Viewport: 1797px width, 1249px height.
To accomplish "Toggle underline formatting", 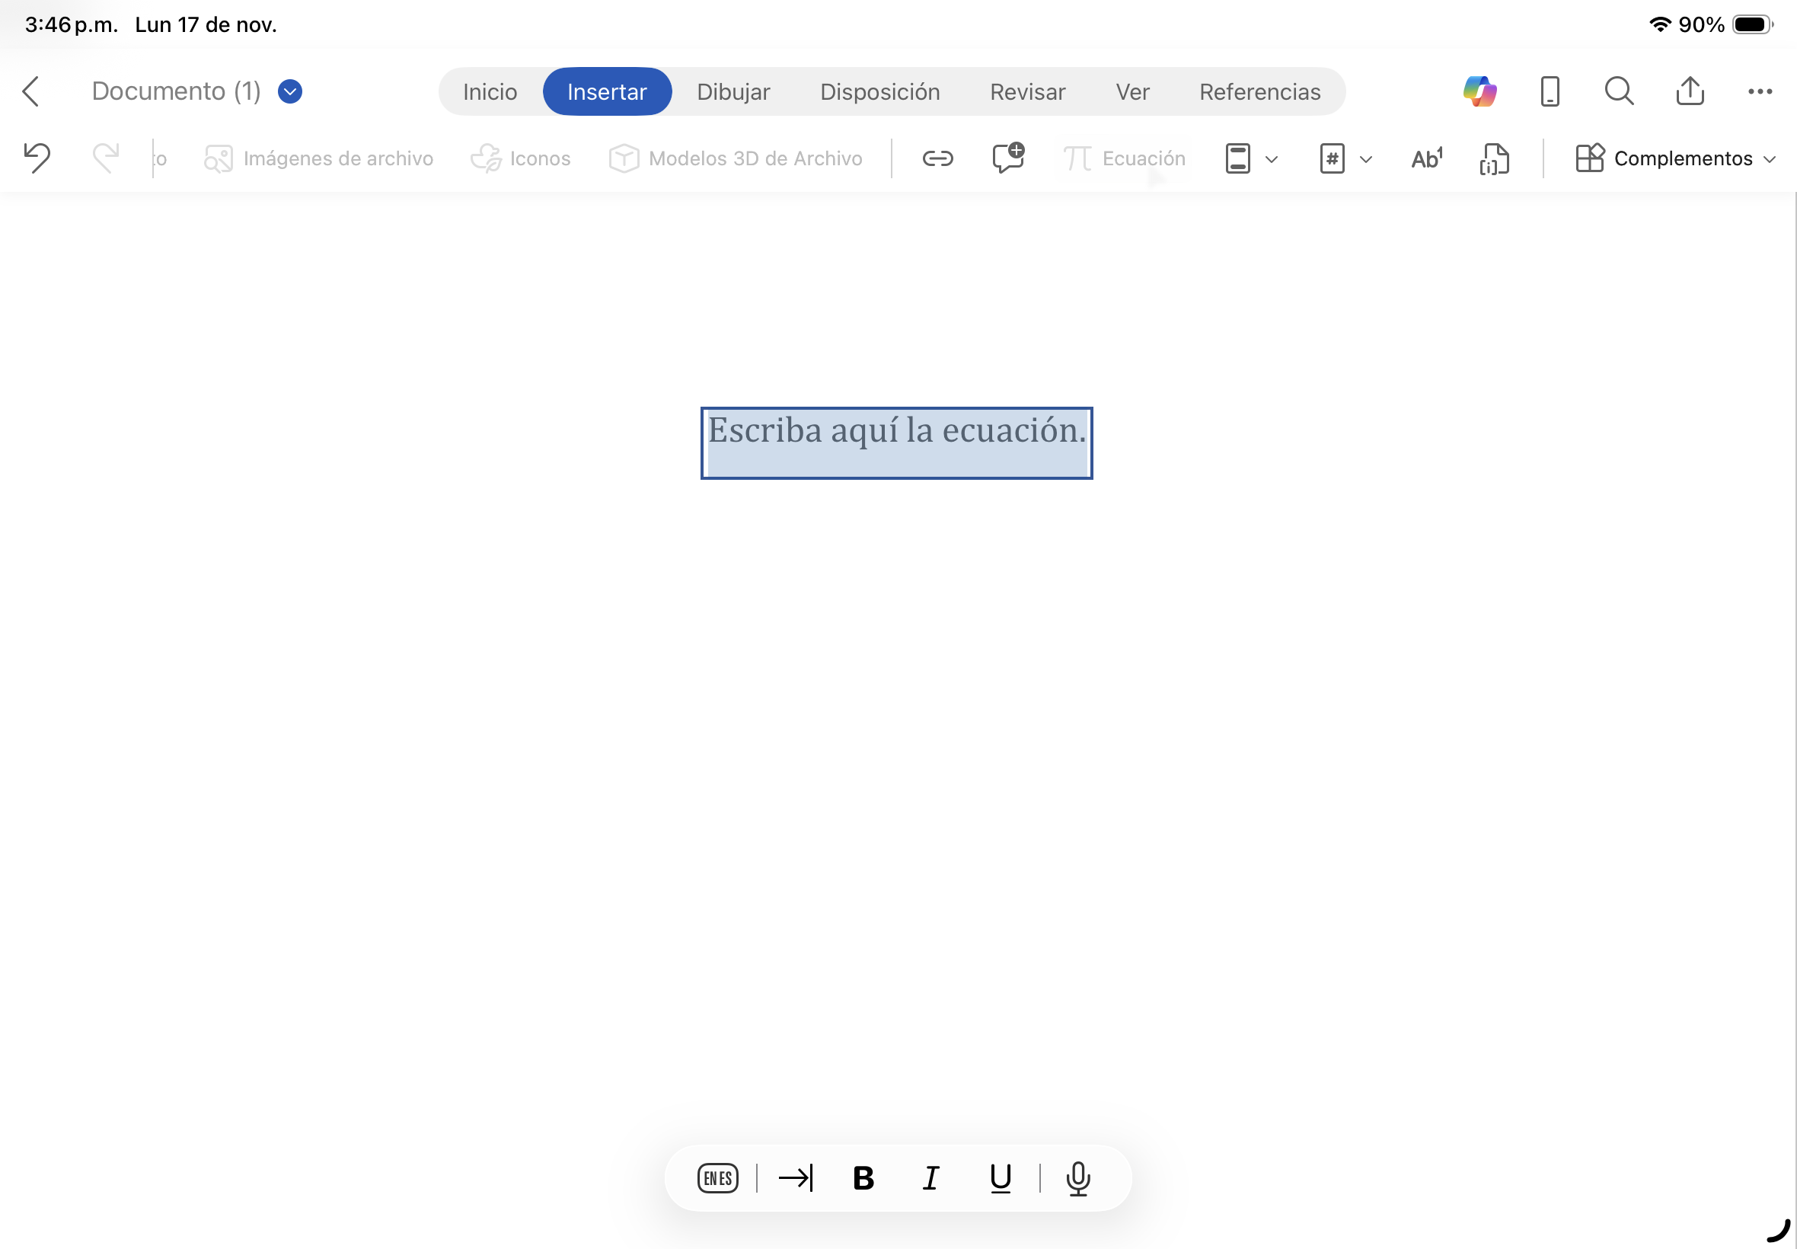I will tap(999, 1177).
